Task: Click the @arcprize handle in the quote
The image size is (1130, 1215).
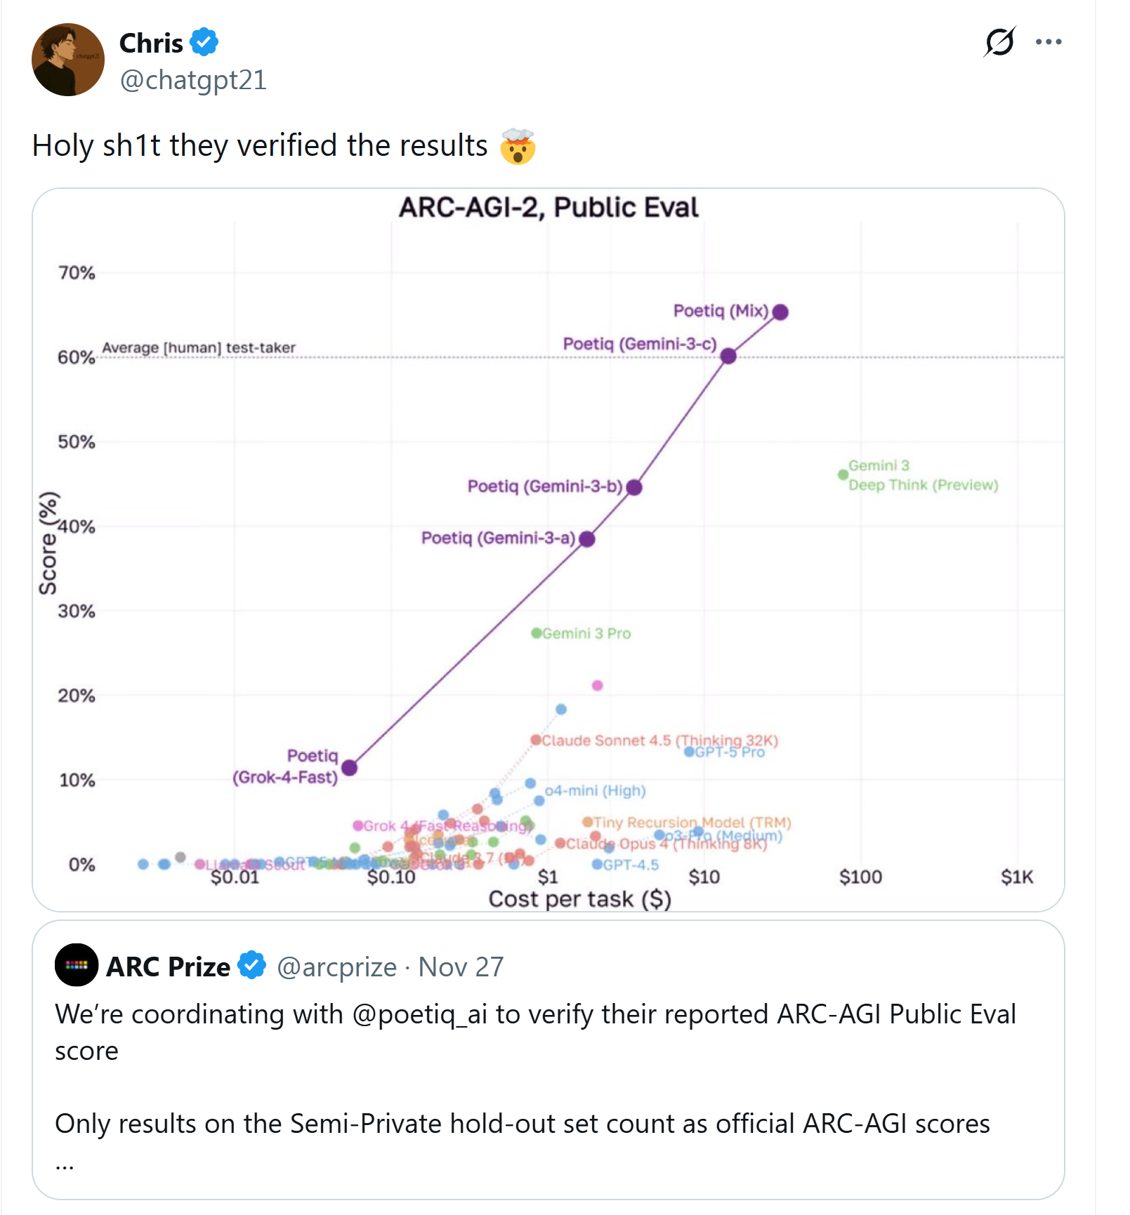Action: 336,967
